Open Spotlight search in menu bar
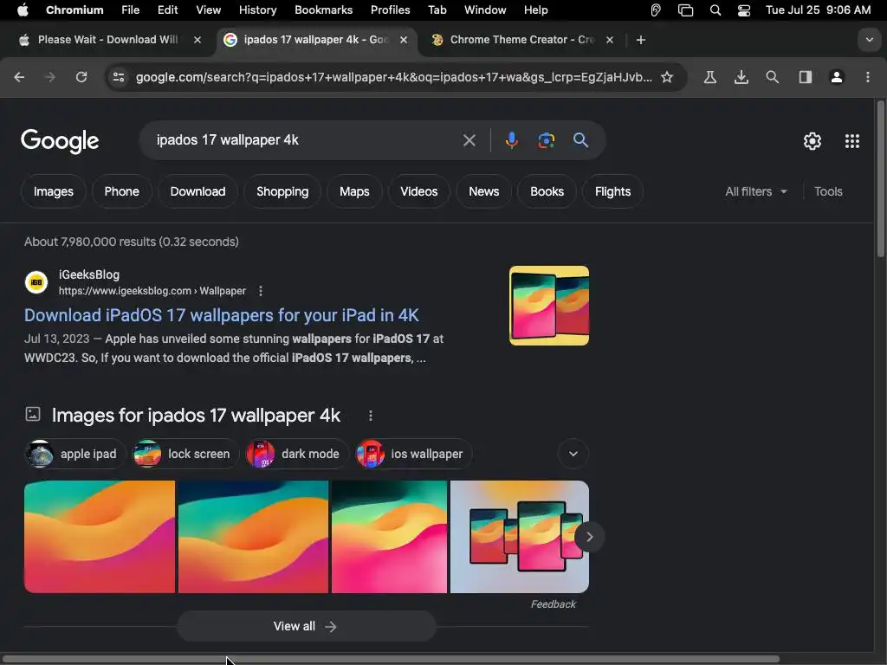The image size is (887, 665). click(x=715, y=10)
